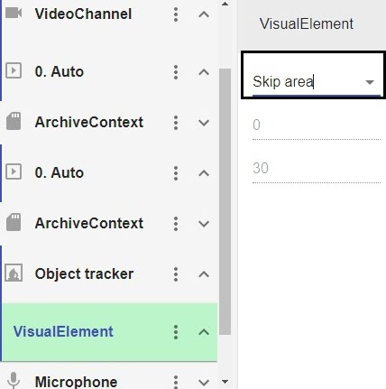
Task: Click the tree scrollbar down arrow
Action: 225,382
